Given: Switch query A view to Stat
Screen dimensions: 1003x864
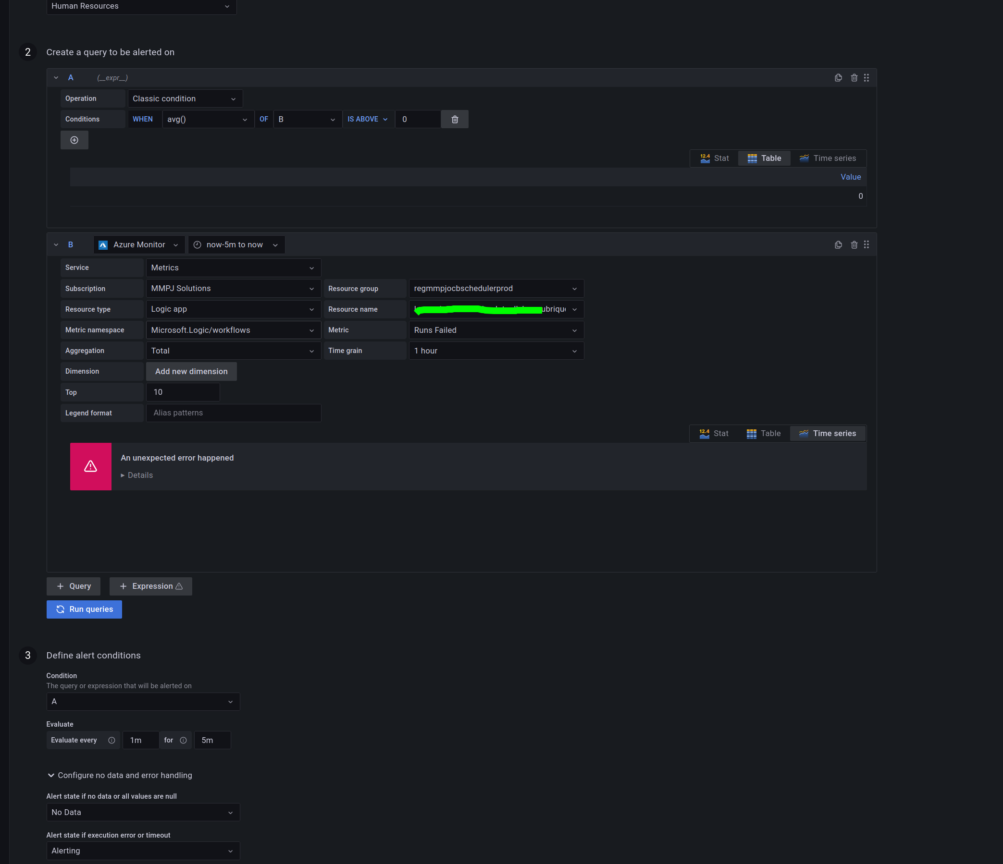Looking at the screenshot, I should coord(715,158).
